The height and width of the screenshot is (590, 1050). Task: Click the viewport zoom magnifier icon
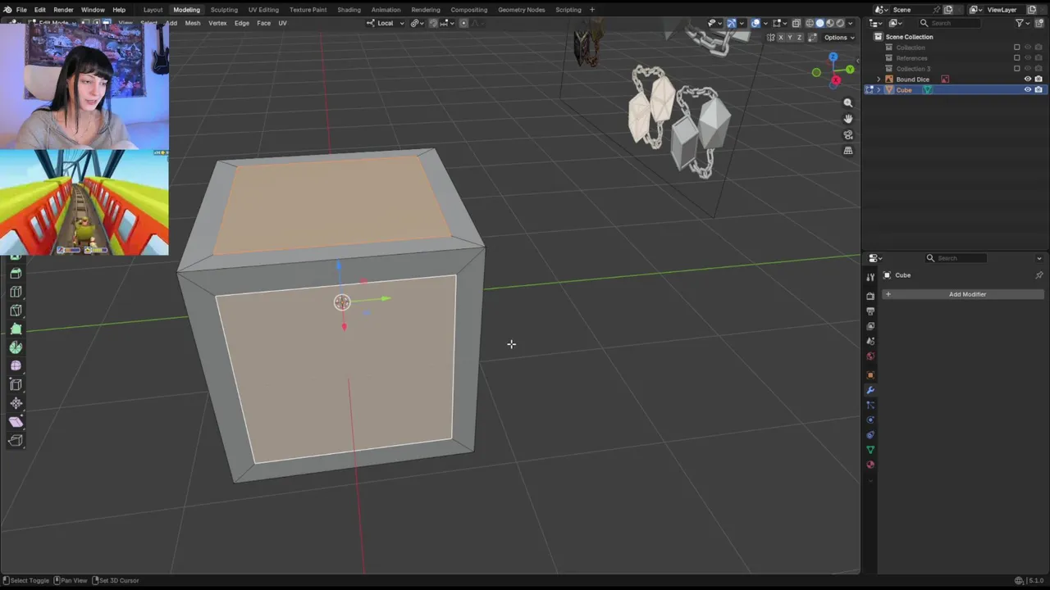(848, 103)
